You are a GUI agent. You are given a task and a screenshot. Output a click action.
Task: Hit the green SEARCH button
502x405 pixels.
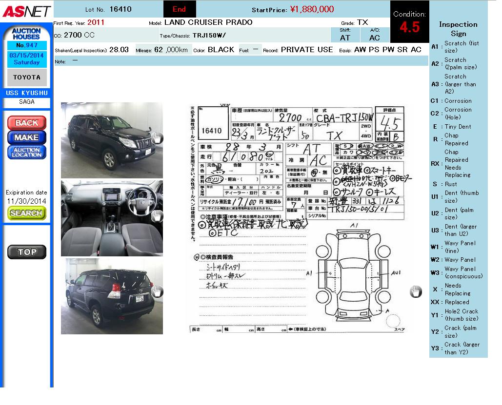coord(26,213)
